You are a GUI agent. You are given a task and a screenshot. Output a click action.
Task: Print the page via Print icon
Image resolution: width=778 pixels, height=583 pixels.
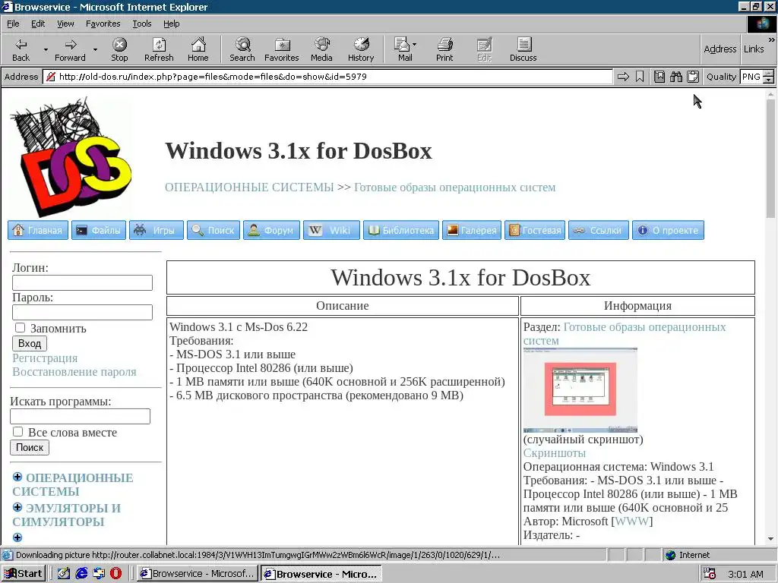click(444, 49)
